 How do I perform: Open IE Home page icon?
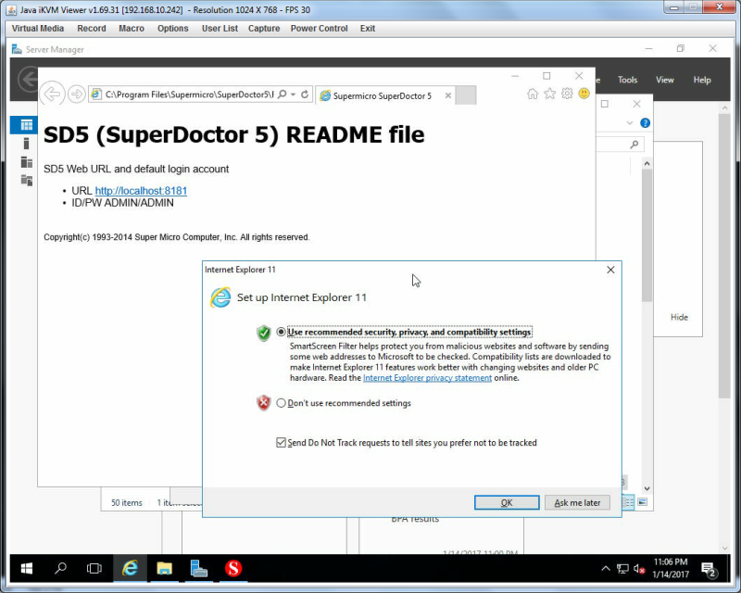pyautogui.click(x=532, y=94)
